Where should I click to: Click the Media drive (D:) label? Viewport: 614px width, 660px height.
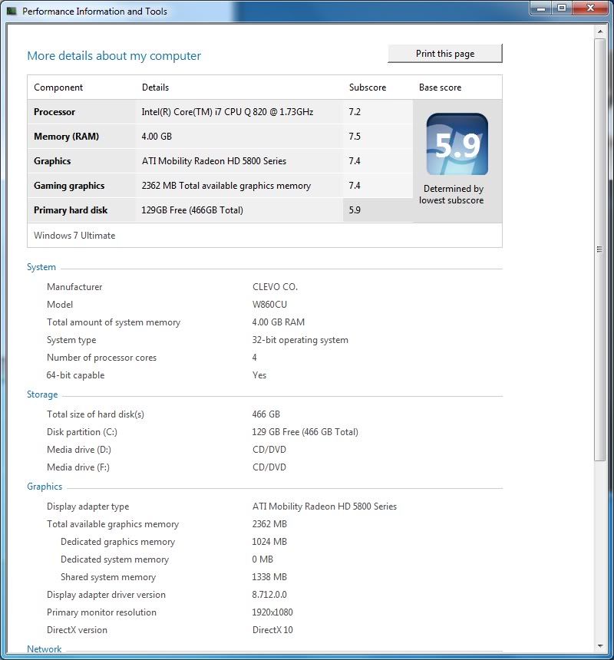click(x=79, y=450)
